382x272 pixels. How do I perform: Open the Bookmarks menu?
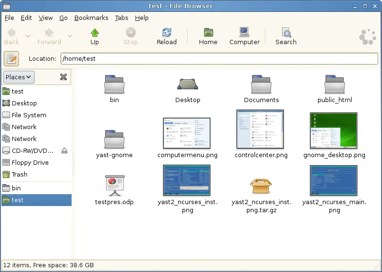click(91, 18)
